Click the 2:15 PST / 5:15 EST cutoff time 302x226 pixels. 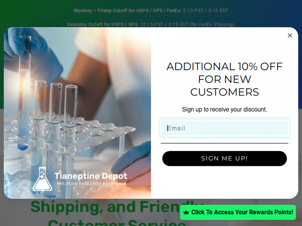[205, 10]
